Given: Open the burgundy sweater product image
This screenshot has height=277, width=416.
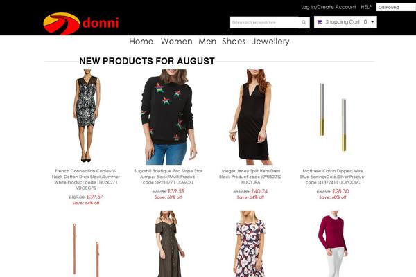Looking at the screenshot, I should click(x=333, y=244).
